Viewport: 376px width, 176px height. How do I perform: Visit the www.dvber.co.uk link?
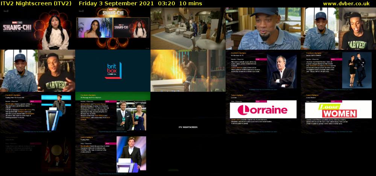pos(346,3)
